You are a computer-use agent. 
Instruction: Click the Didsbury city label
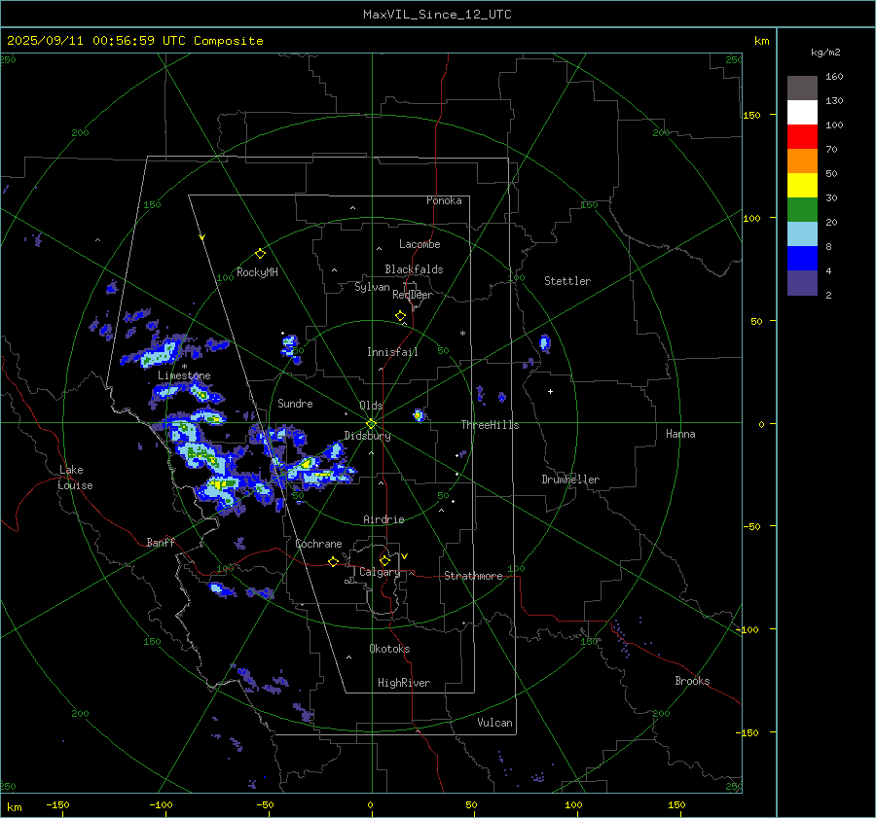367,436
